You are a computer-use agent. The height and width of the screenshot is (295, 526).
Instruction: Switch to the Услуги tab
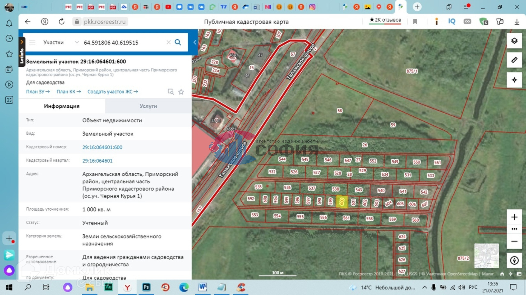(148, 106)
